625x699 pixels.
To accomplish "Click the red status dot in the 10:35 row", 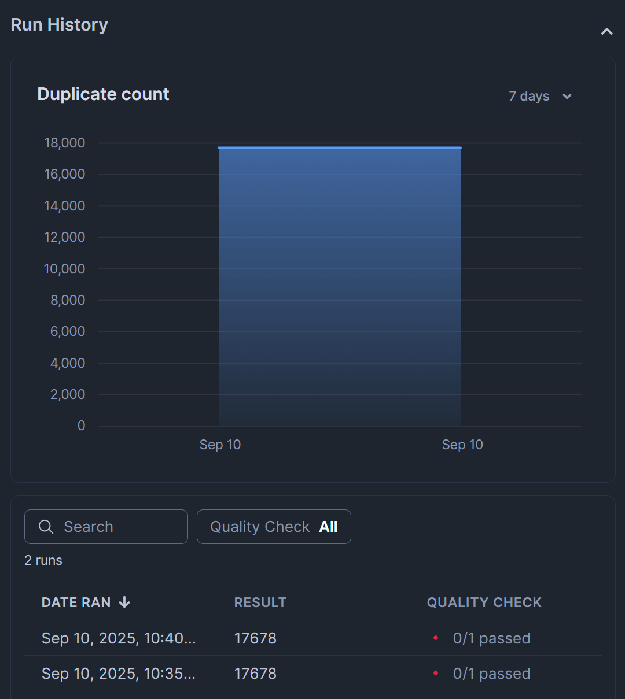I will (x=436, y=673).
